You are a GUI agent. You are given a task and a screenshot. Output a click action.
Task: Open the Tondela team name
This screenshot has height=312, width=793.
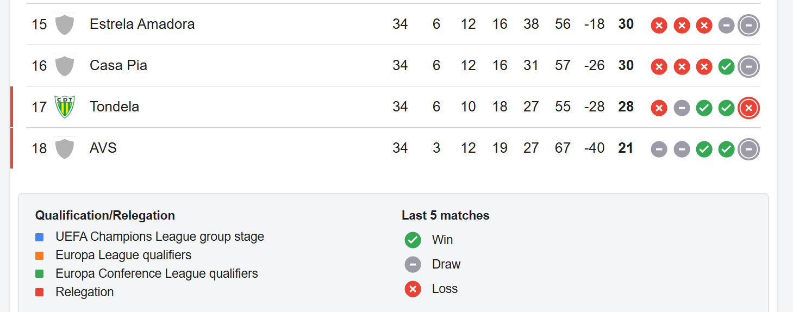click(114, 107)
